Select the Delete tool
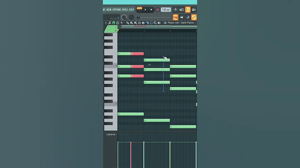This screenshot has width=300, height=168. pyautogui.click(x=140, y=23)
